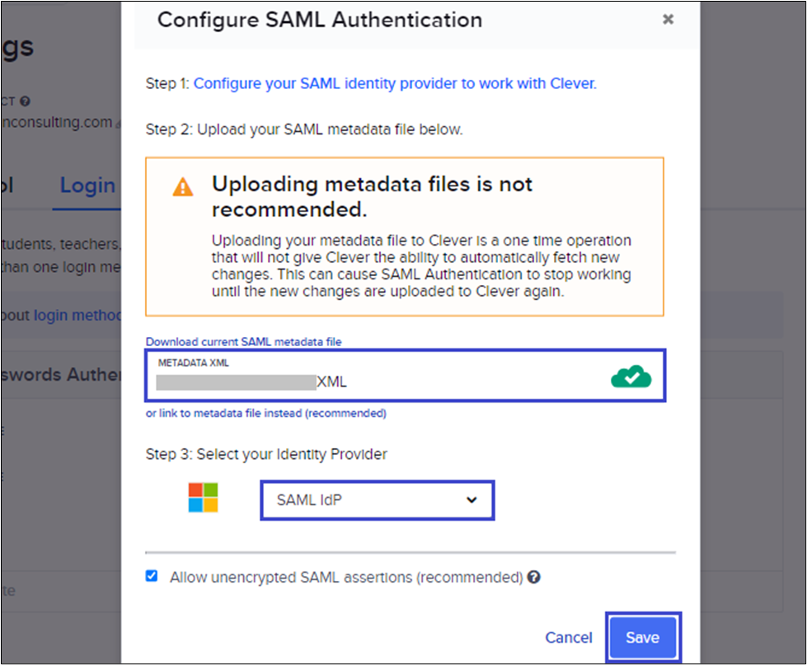Cancel the SAML configuration

569,637
